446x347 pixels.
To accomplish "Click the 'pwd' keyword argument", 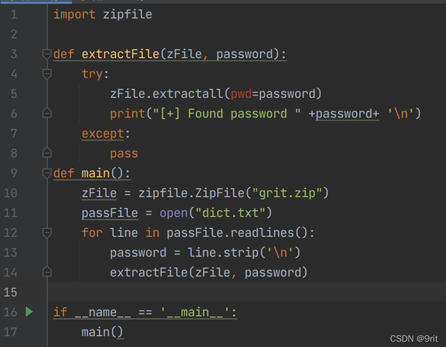I will coord(241,94).
